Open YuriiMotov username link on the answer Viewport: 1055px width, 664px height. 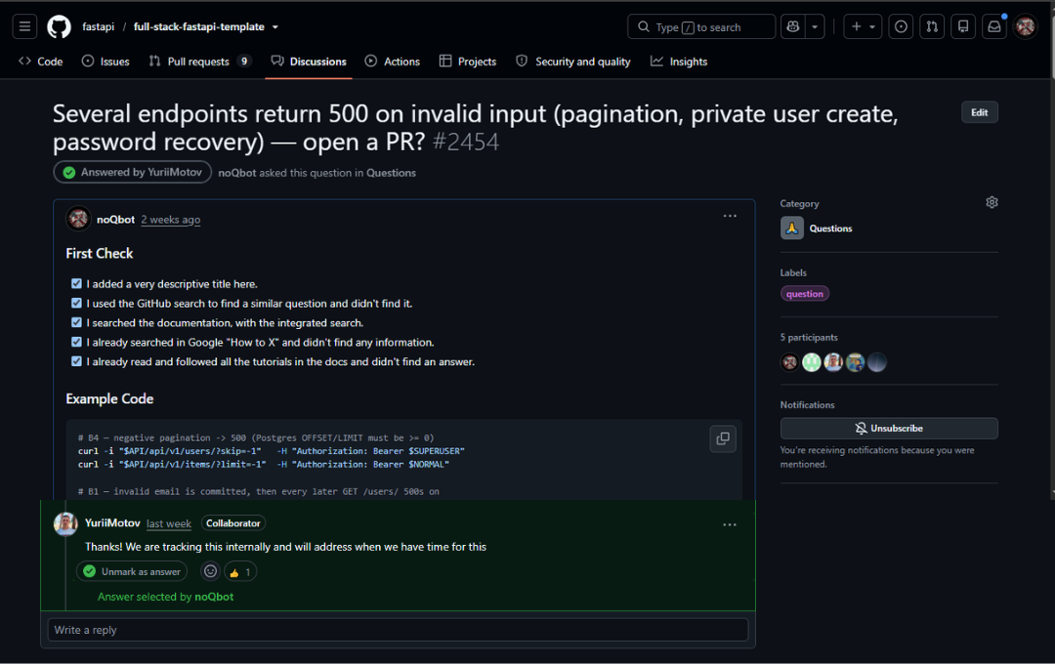pyautogui.click(x=112, y=522)
